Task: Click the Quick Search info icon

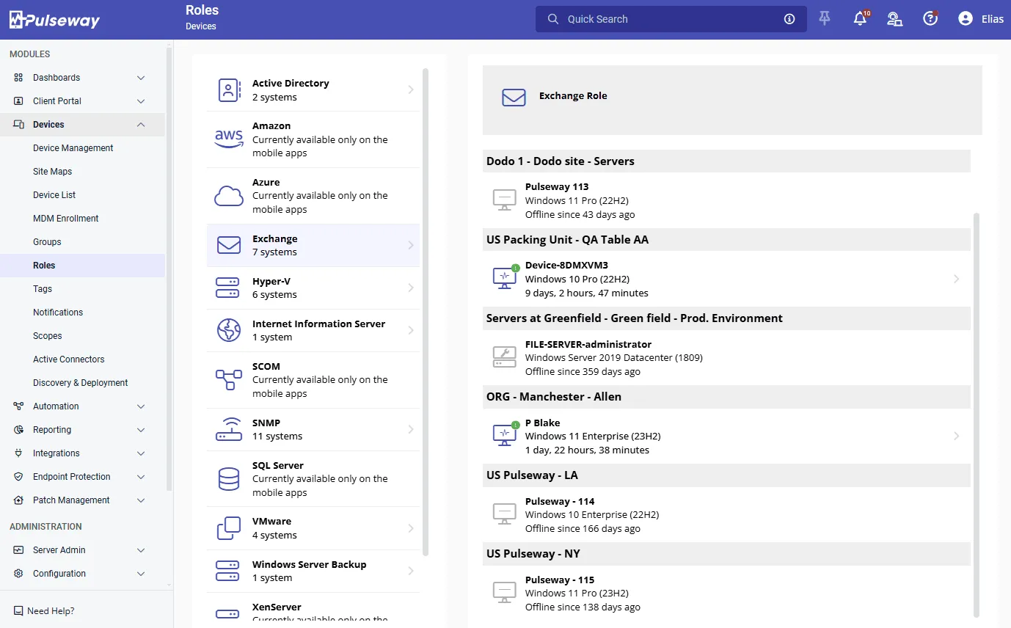Action: (x=789, y=19)
